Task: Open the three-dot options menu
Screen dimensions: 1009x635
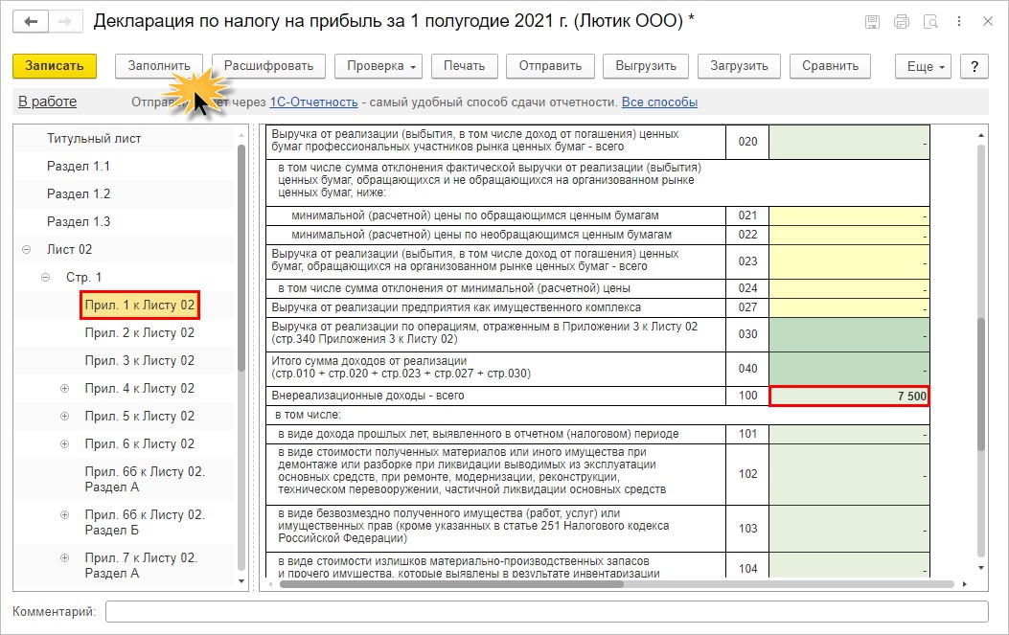Action: 959,22
